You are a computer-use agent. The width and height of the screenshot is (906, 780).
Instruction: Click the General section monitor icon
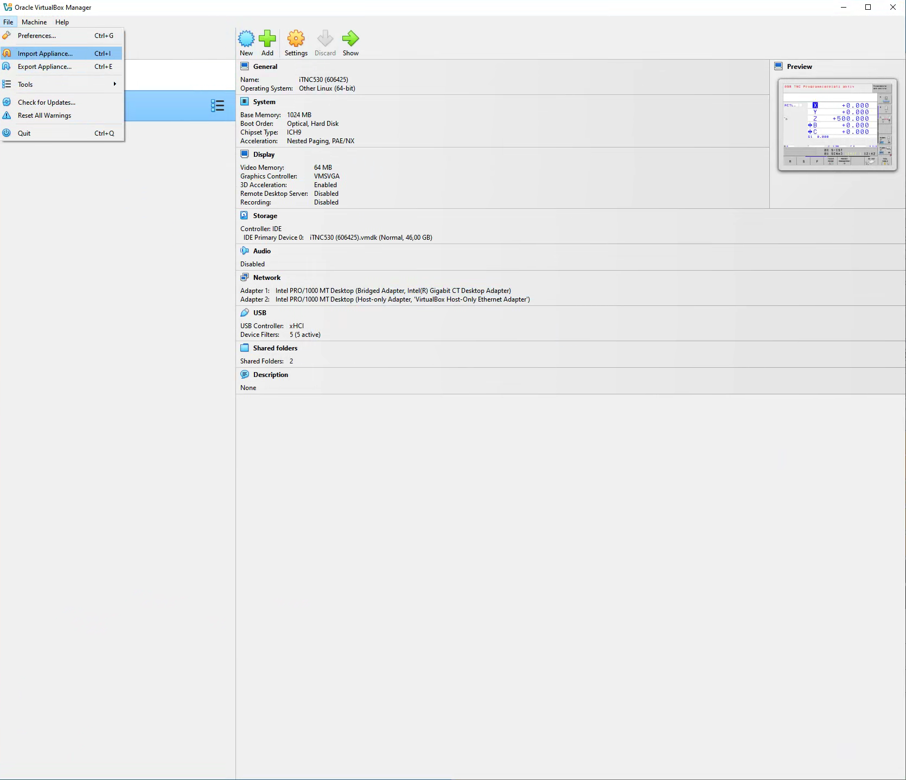tap(245, 66)
